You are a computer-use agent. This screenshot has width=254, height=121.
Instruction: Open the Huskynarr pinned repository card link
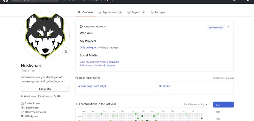[x=164, y=86]
